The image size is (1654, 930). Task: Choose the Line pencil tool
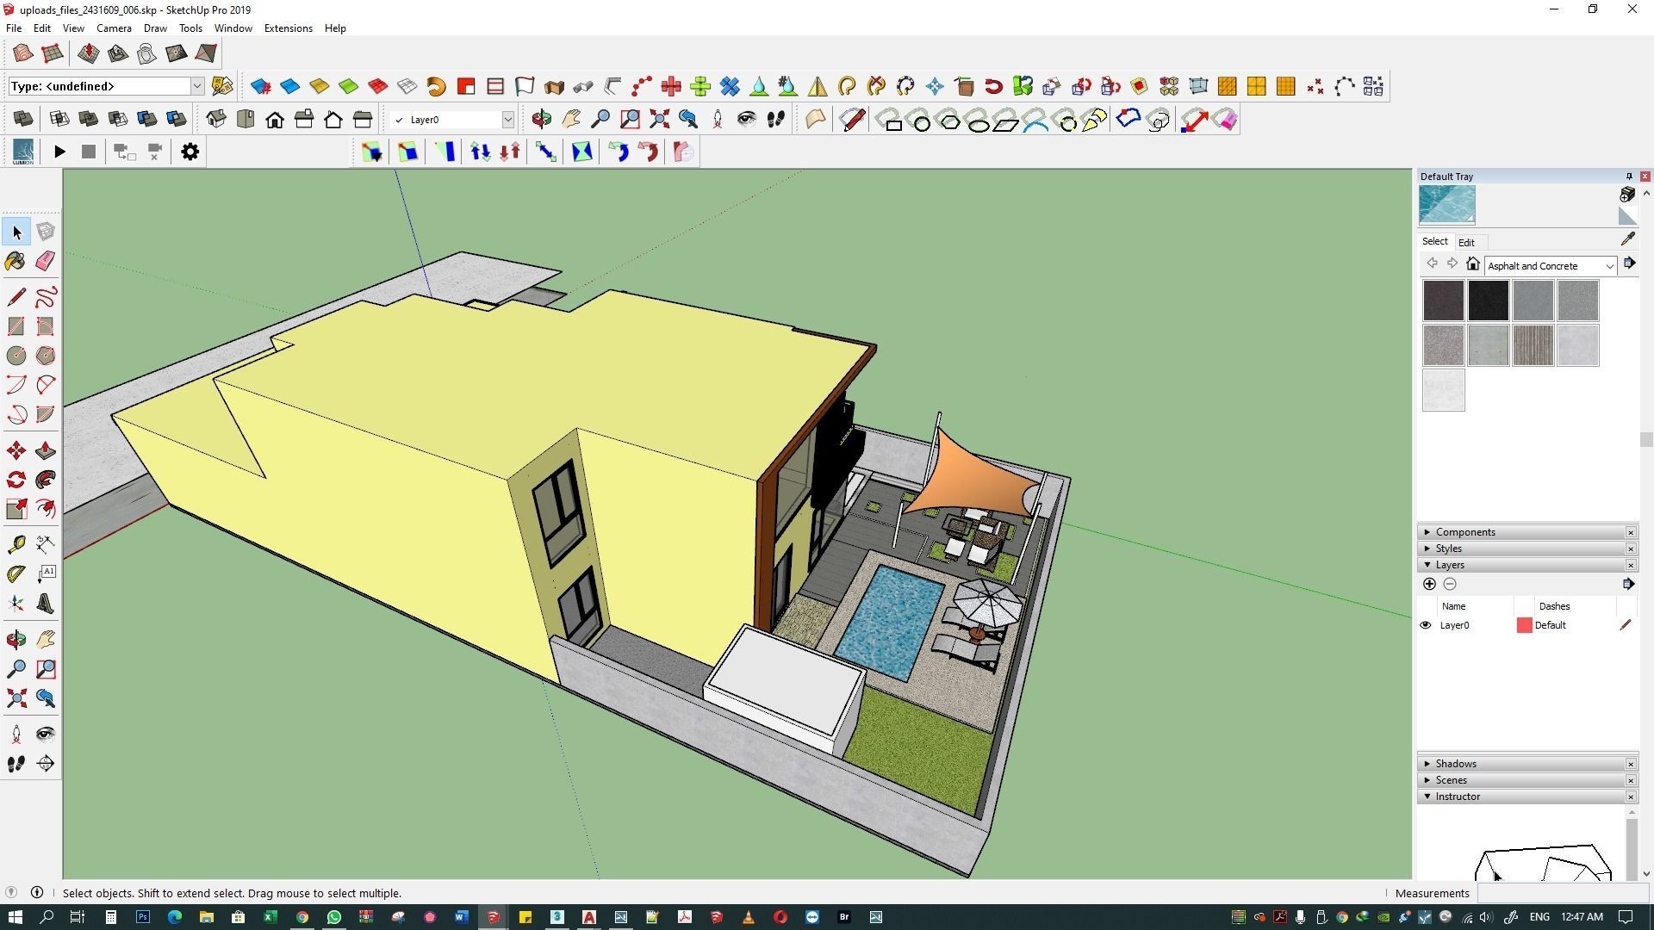click(16, 297)
